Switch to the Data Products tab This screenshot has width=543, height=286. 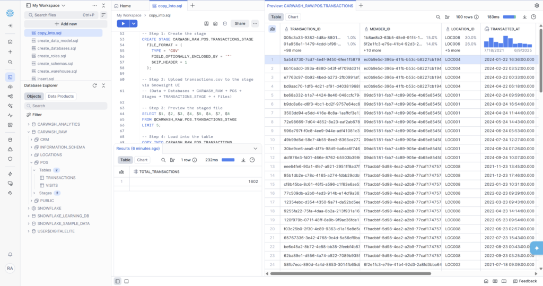tap(61, 97)
